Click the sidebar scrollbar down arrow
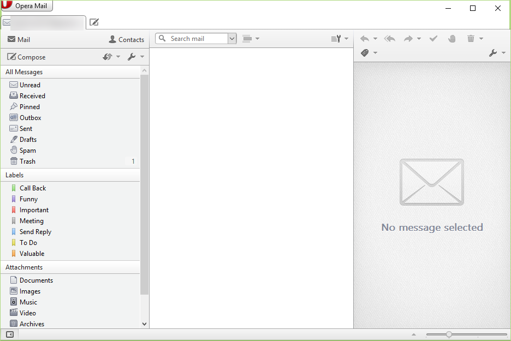The width and height of the screenshot is (511, 341). click(144, 324)
